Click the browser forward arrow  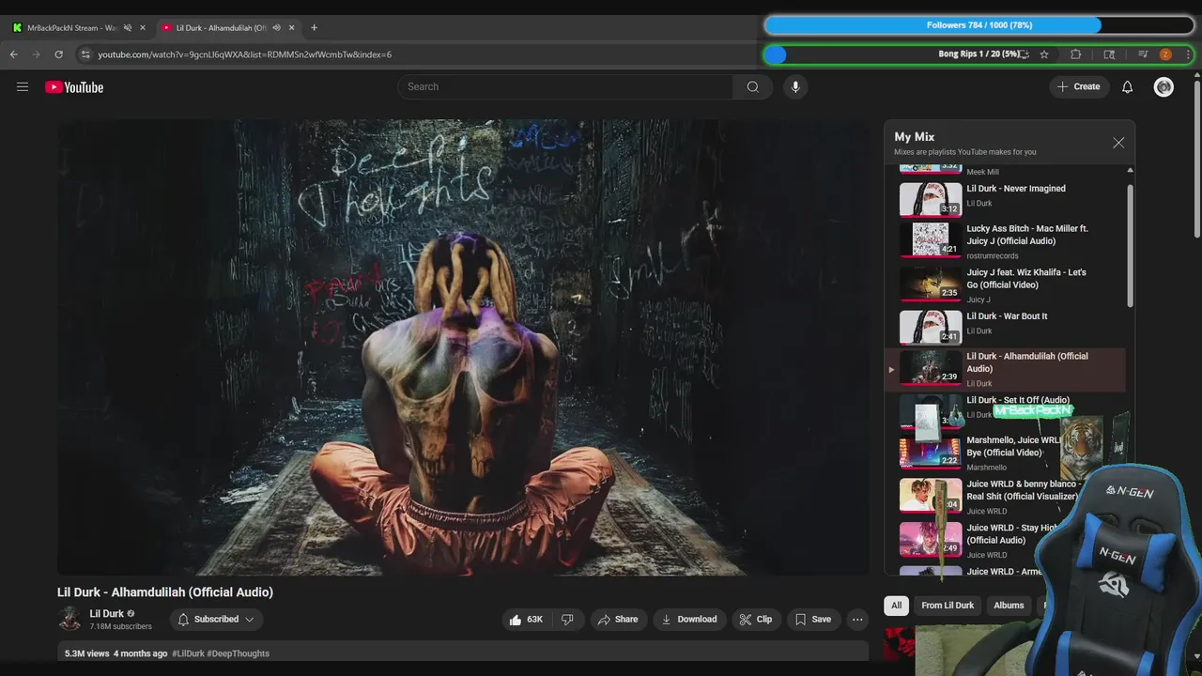pyautogui.click(x=37, y=54)
